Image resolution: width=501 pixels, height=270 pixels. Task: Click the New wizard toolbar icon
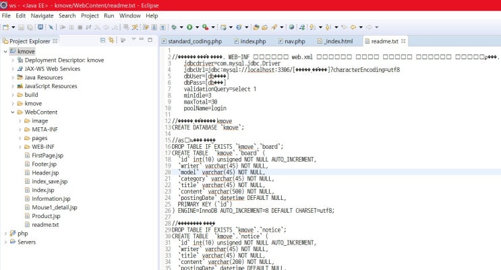coord(6,28)
